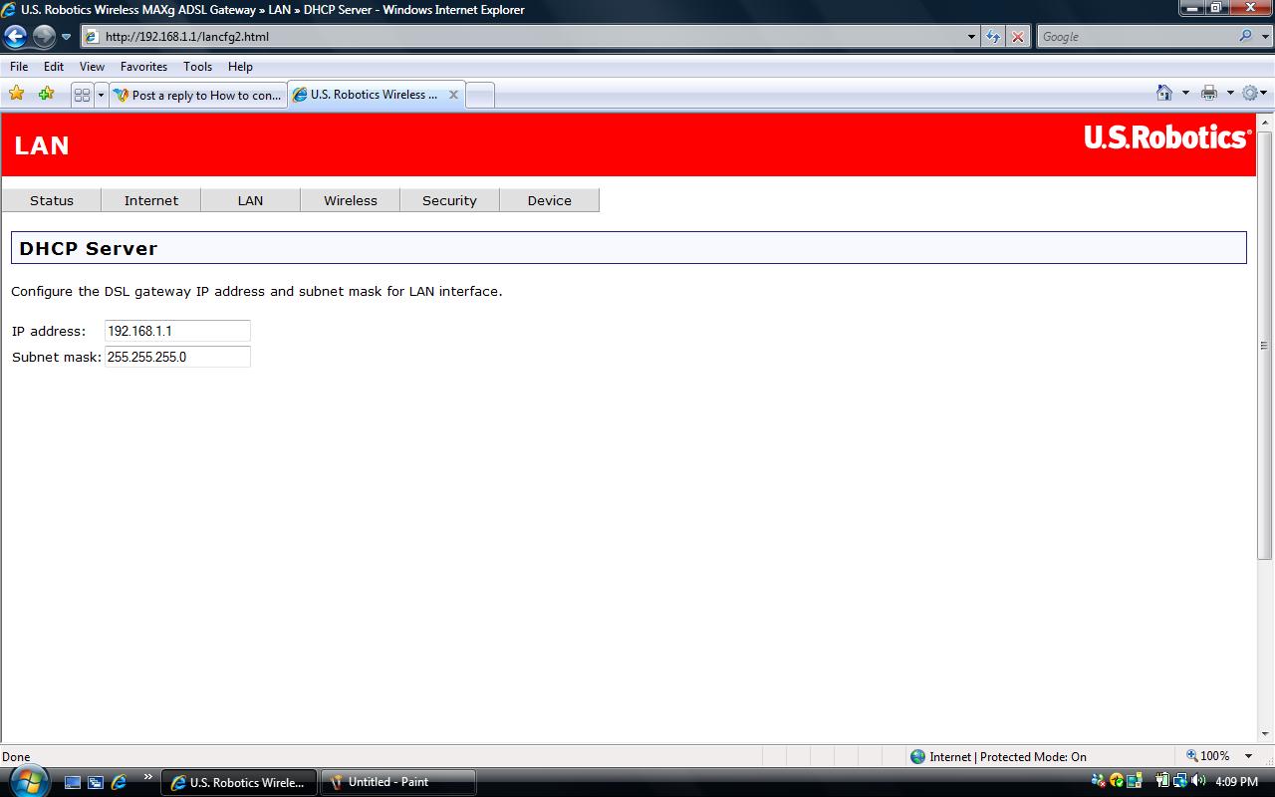Click the Stop loading X icon

click(x=1017, y=37)
